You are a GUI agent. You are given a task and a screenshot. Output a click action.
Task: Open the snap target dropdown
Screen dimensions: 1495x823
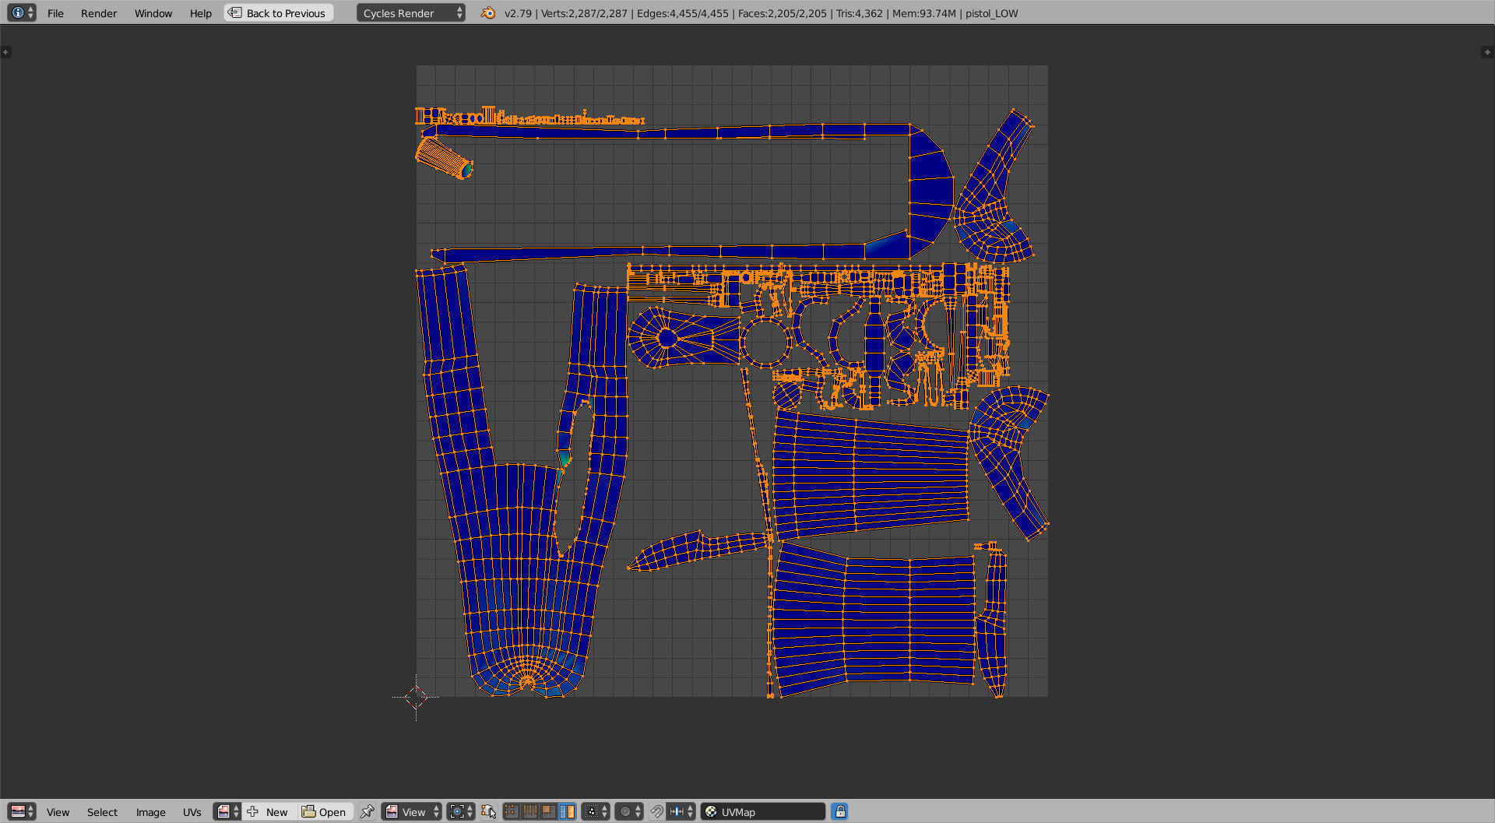tap(681, 811)
